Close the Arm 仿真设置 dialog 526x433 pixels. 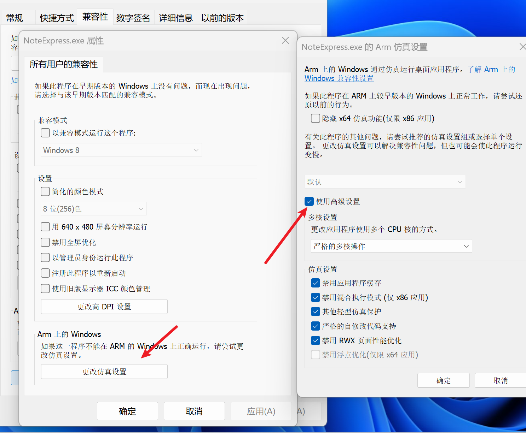tap(522, 47)
